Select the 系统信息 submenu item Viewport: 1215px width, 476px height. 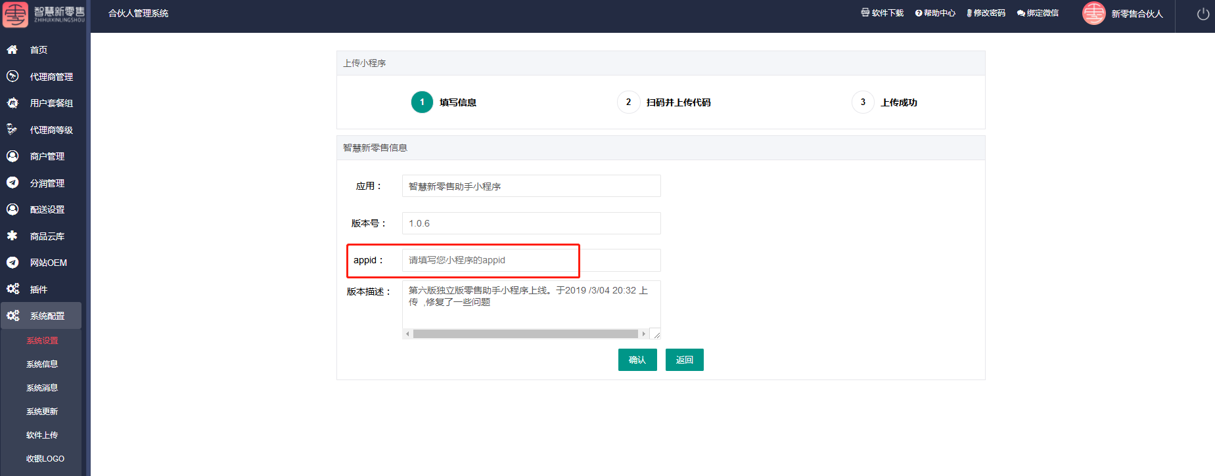click(x=42, y=364)
